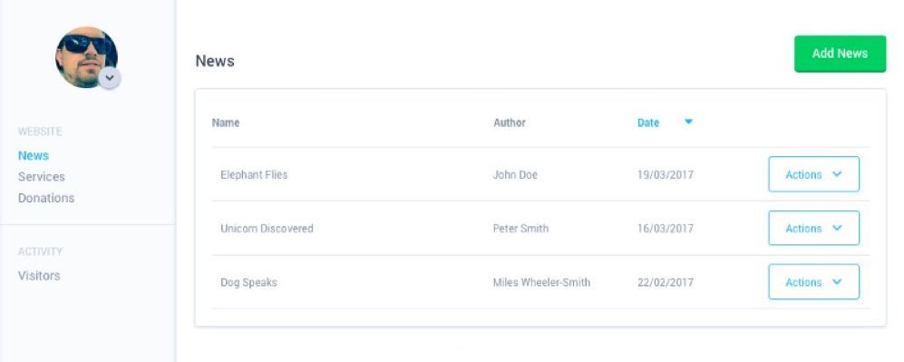Select News in the sidebar
The image size is (904, 362).
[34, 156]
